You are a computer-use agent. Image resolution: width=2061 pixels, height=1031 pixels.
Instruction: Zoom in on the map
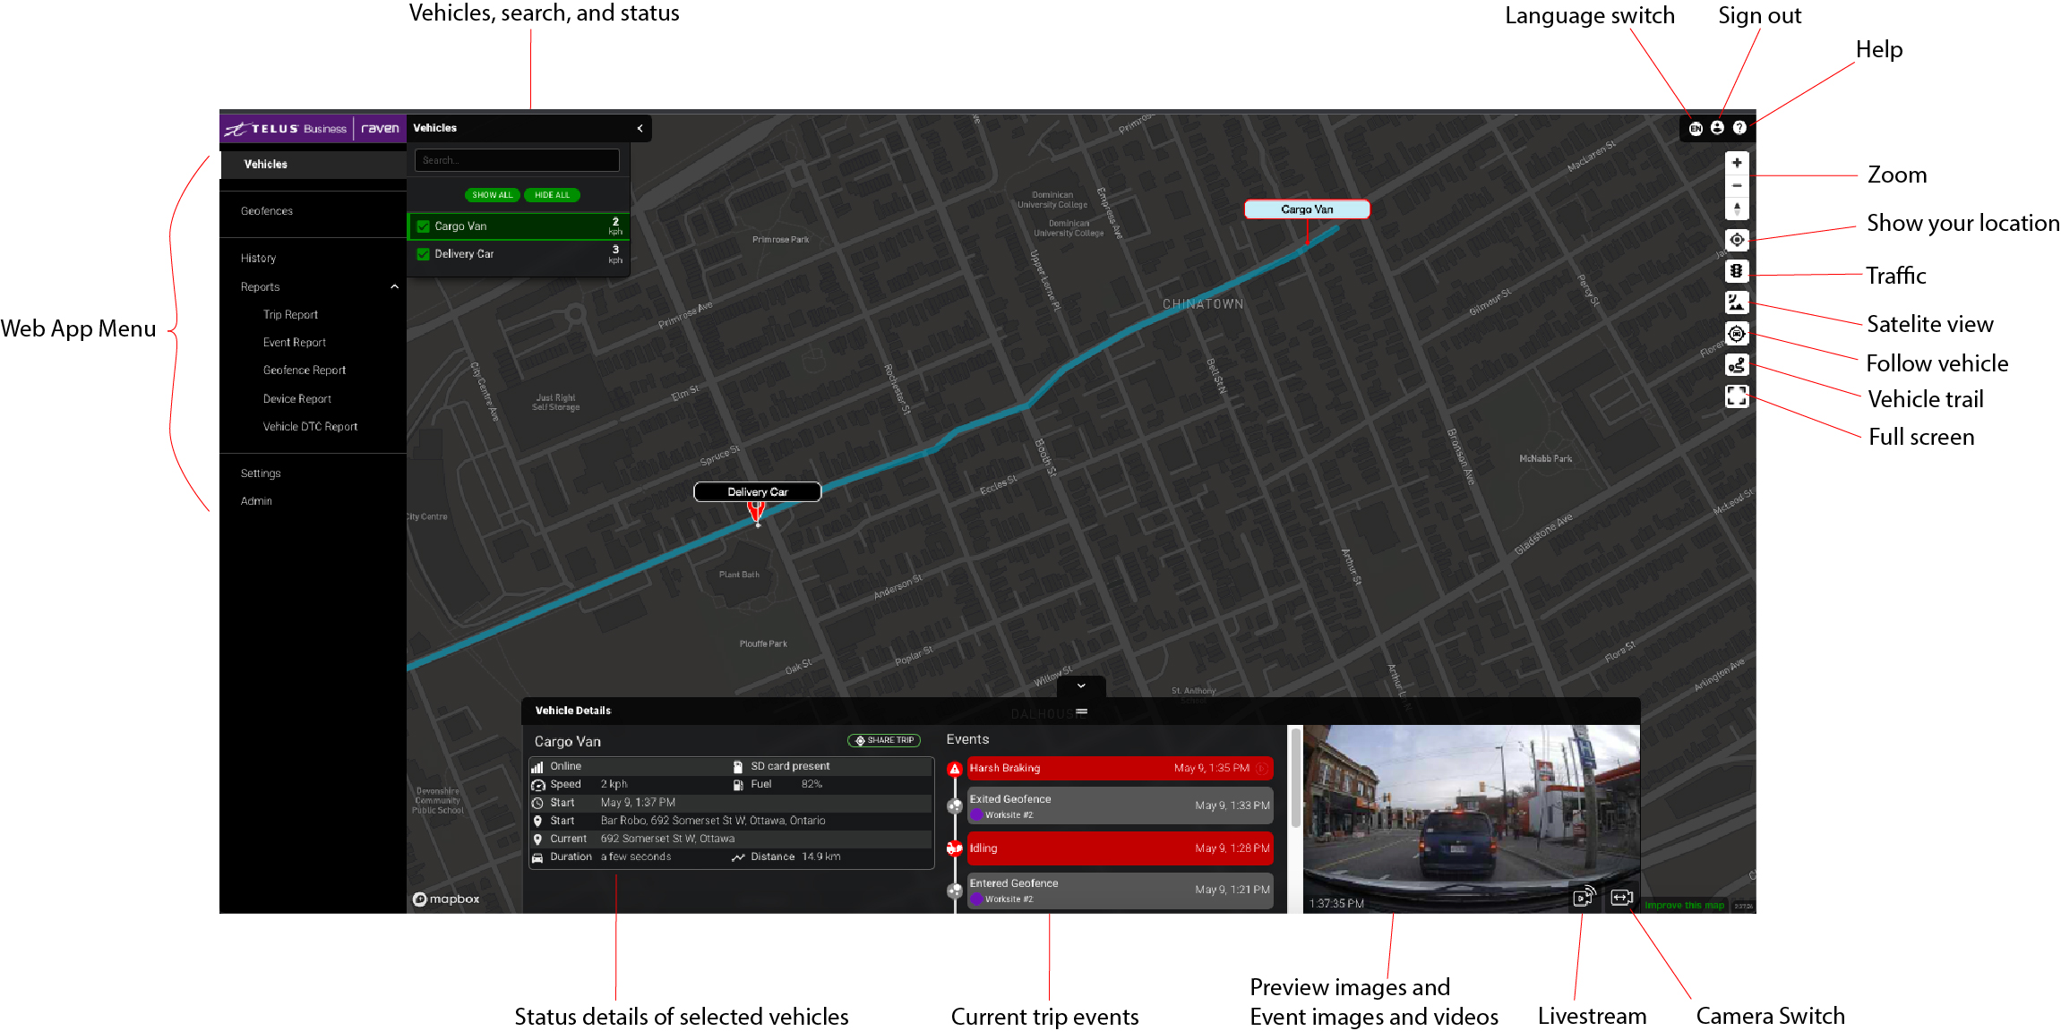1737,163
